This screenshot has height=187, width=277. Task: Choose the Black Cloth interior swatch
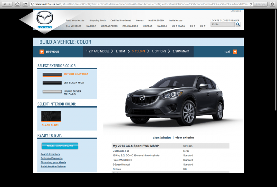pos(51,116)
